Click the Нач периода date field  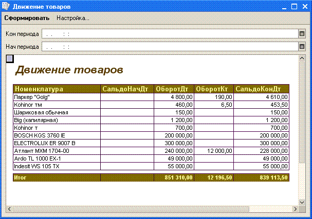click(170, 47)
